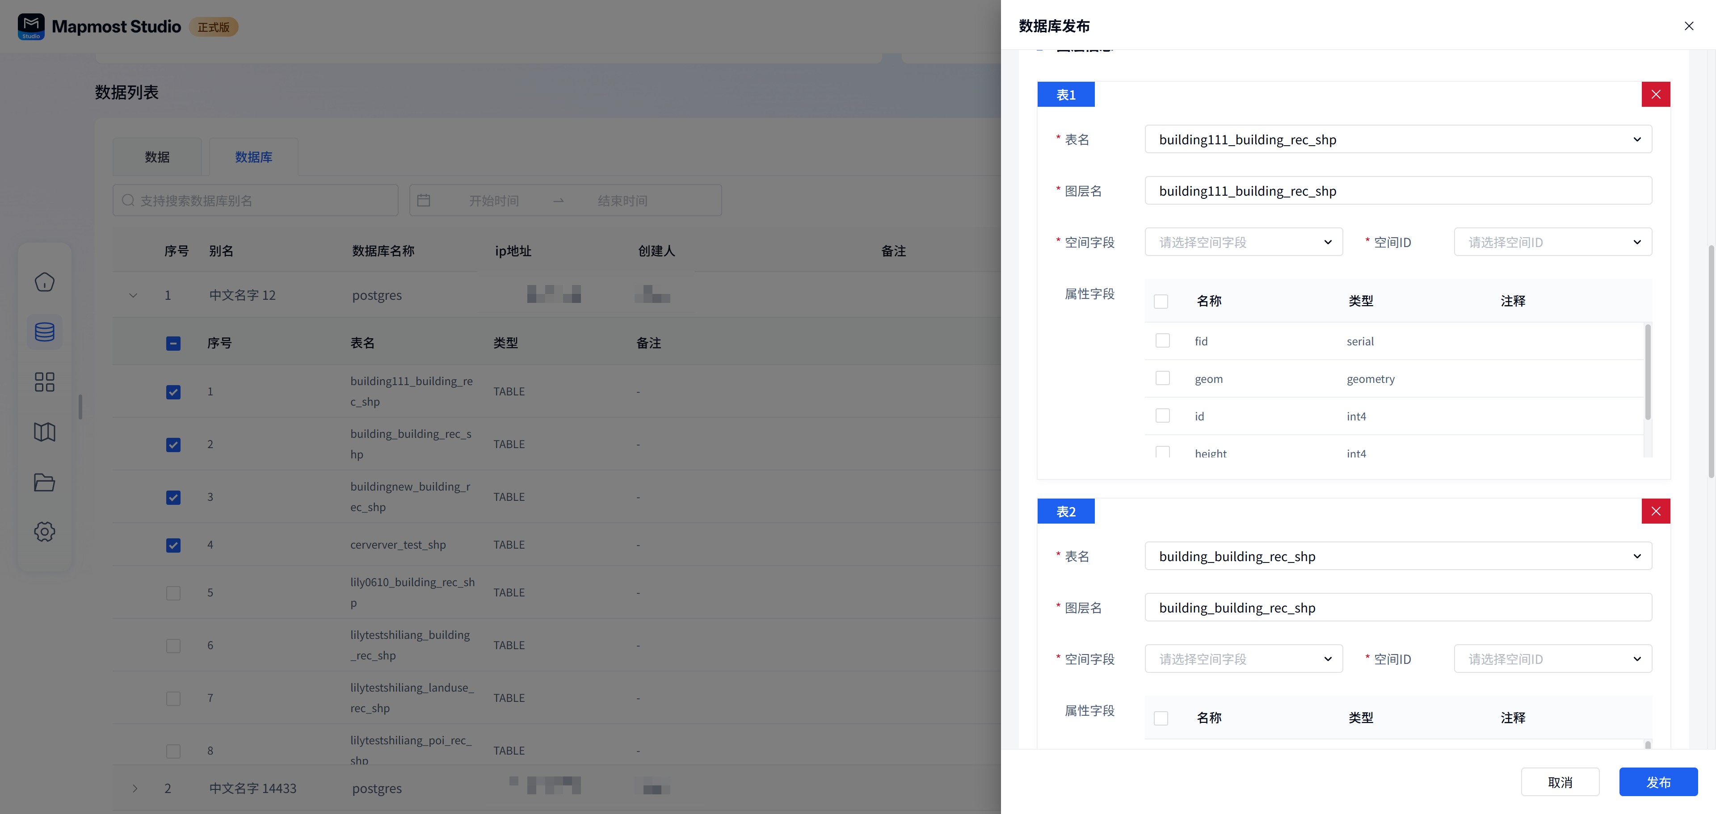The width and height of the screenshot is (1716, 814).
Task: Select the grid/apps icon in the sidebar
Action: (x=44, y=382)
